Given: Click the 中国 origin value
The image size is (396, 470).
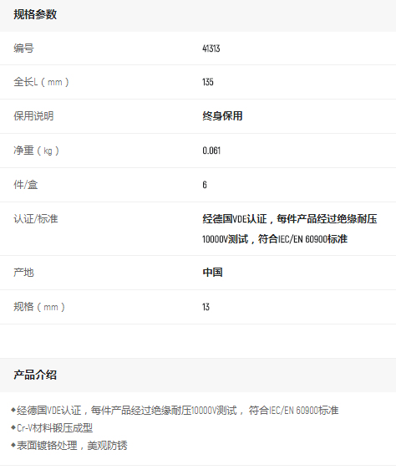Looking at the screenshot, I should 213,273.
